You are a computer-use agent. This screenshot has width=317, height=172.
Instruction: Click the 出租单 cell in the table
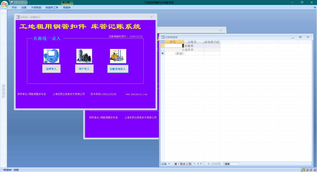(193, 46)
